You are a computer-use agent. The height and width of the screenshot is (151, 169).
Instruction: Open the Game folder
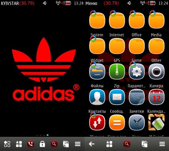pos(137,46)
